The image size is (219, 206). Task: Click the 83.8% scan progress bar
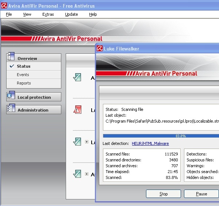(x=161, y=136)
